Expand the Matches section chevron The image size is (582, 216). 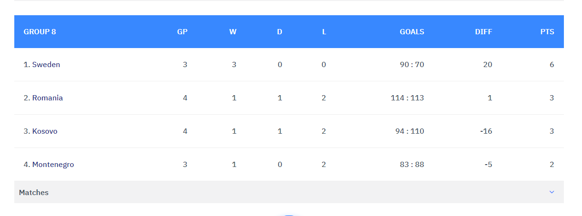pyautogui.click(x=552, y=192)
